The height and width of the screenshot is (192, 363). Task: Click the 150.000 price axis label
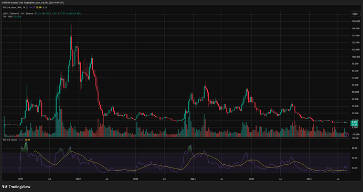(x=356, y=21)
